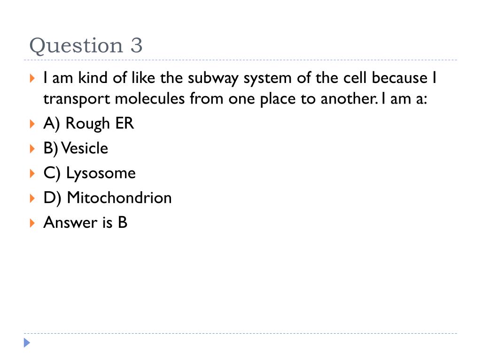Choose option "A) Rough ER"
The height and width of the screenshot is (360, 481).
(x=89, y=124)
